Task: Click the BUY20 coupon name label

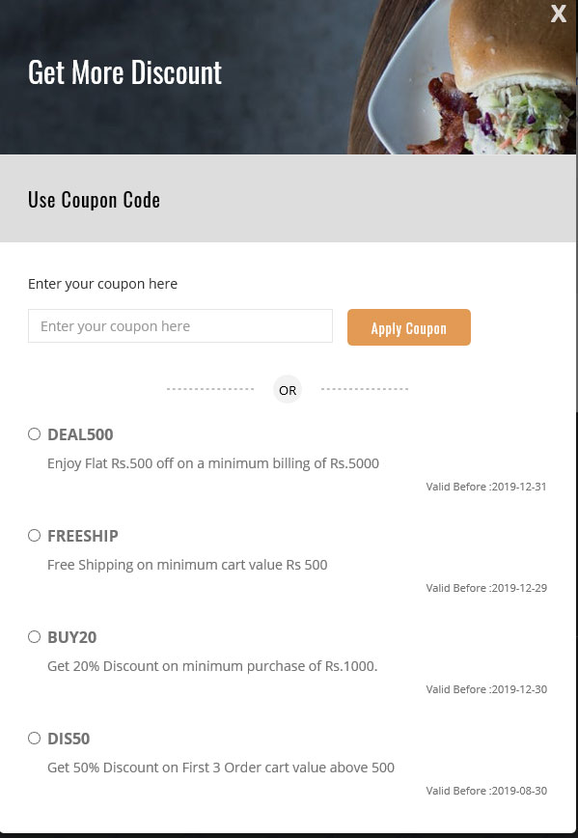Action: pos(72,637)
